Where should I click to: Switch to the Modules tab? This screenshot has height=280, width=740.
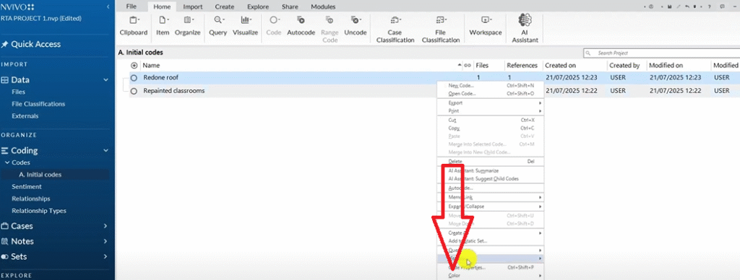[323, 7]
